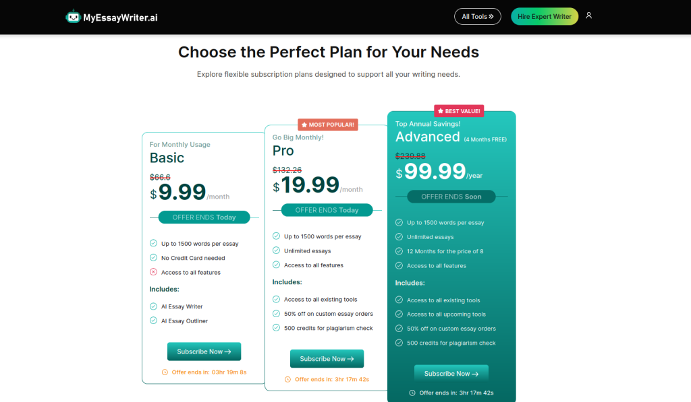Click the star icon in Best Value badge

point(440,111)
